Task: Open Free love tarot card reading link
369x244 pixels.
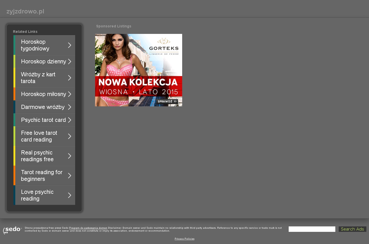Action: point(39,136)
